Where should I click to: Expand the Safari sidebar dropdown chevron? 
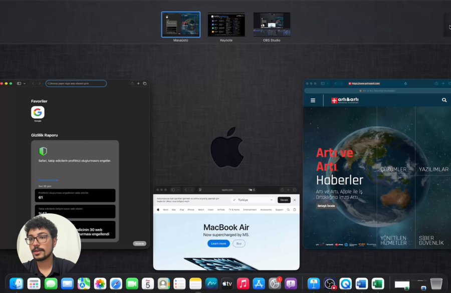click(25, 83)
